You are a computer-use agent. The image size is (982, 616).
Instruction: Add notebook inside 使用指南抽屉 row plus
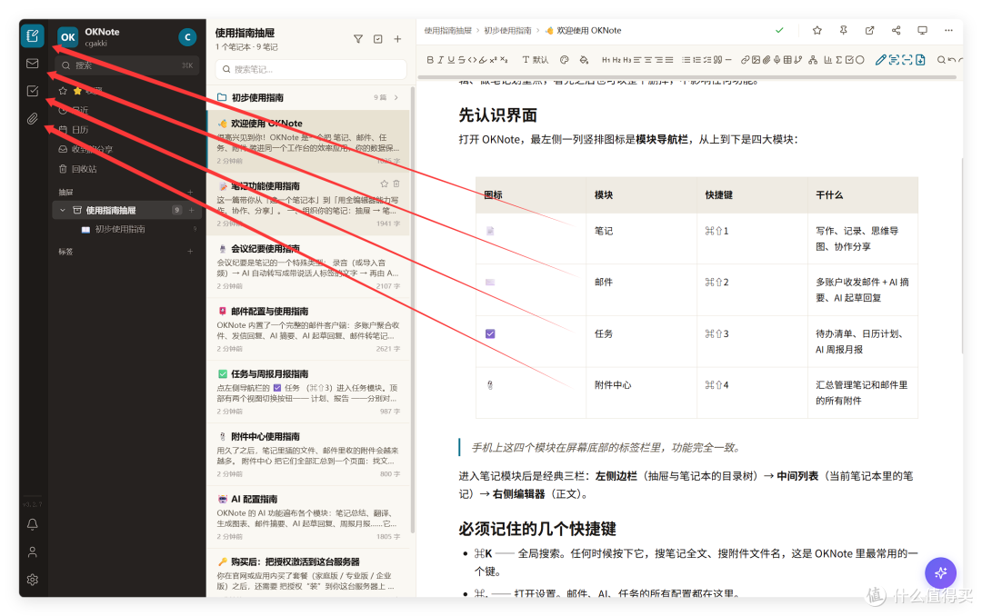click(192, 211)
